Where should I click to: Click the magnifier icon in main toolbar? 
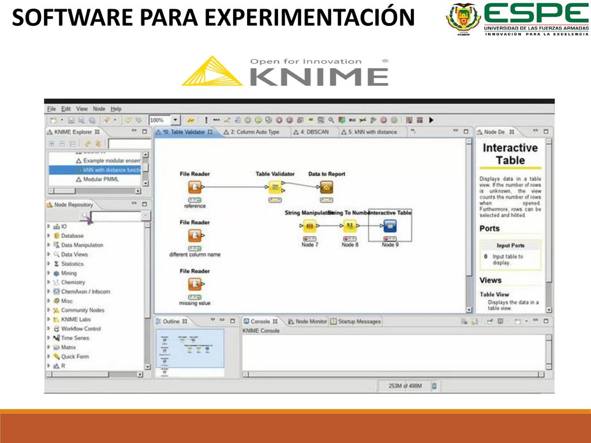pos(331,120)
